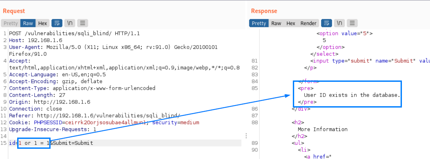Show the Render view of the Response
Viewport: 430px width, 159px height.
tap(308, 23)
